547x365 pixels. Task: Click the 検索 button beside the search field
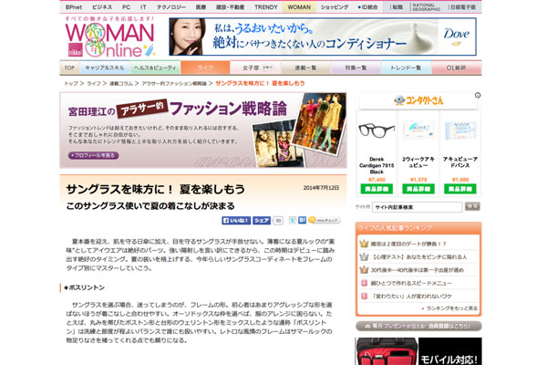pos(472,206)
